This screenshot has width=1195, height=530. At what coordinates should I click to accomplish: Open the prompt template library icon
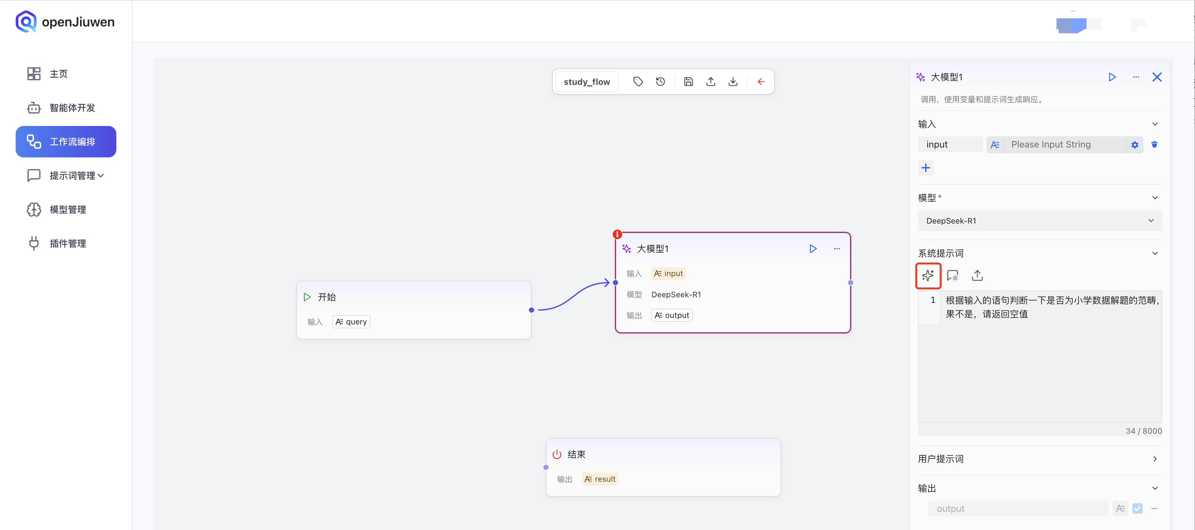click(x=952, y=276)
